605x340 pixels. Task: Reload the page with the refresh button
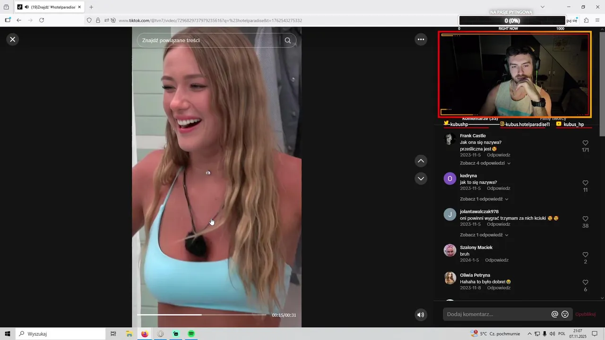click(42, 20)
